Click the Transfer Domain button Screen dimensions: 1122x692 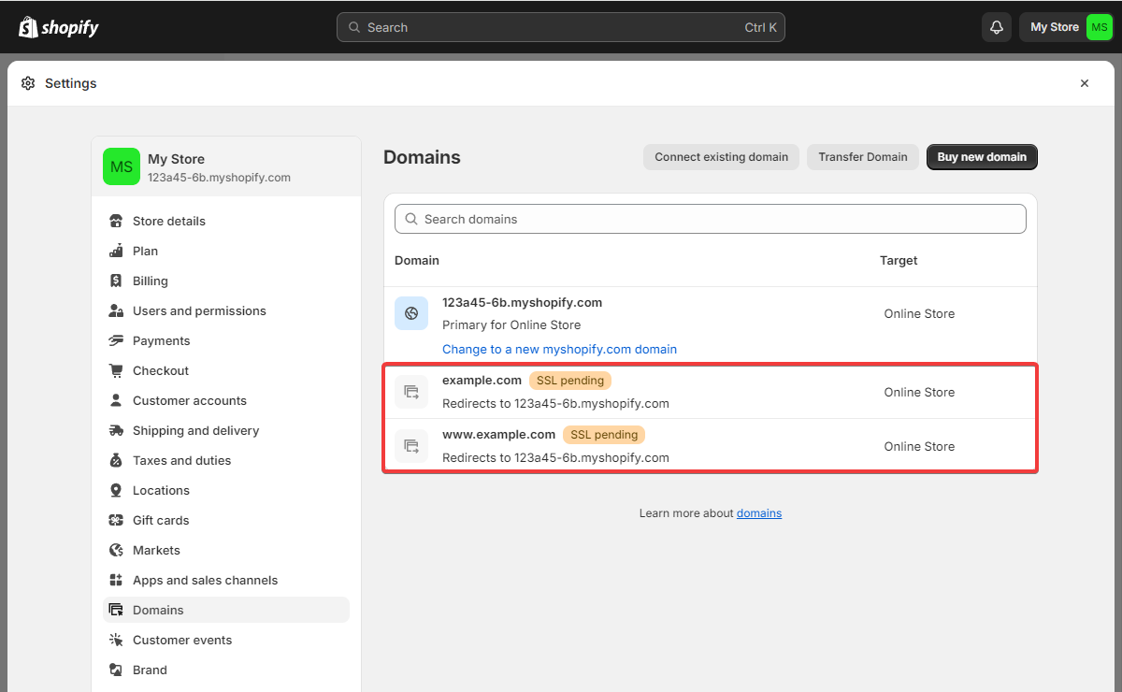[862, 157]
